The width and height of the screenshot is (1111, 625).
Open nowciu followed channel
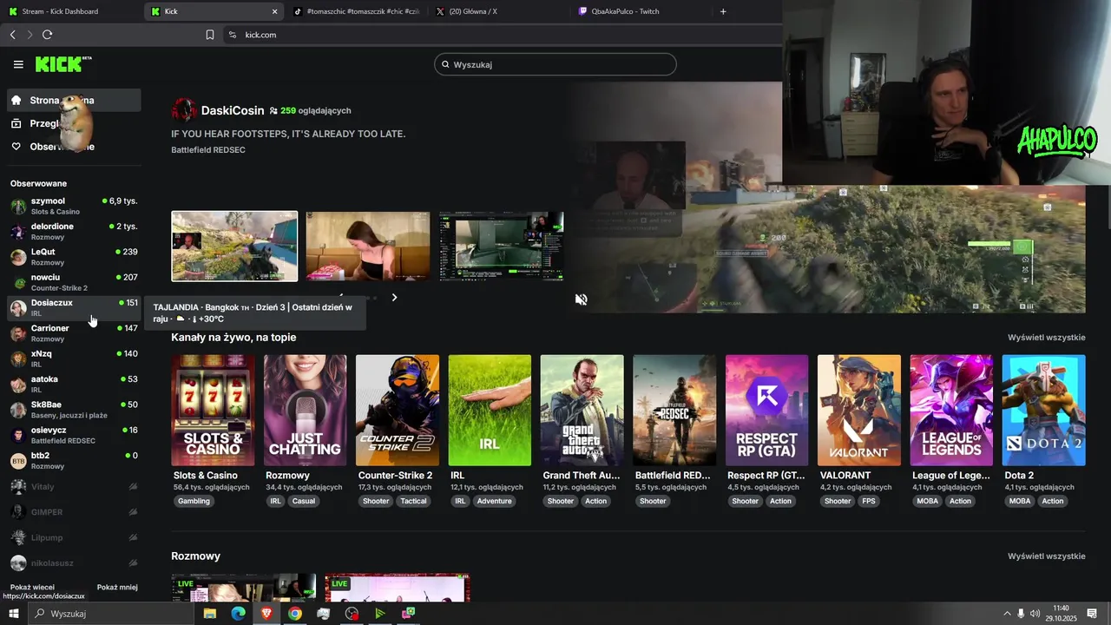point(74,282)
